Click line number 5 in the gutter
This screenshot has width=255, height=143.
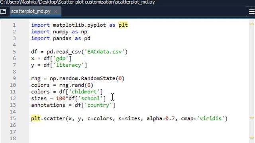(14, 52)
